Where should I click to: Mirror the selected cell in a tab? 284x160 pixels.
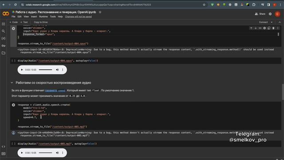pos(269,28)
